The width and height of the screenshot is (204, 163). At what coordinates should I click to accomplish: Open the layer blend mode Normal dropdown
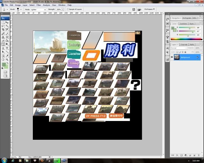point(178,48)
